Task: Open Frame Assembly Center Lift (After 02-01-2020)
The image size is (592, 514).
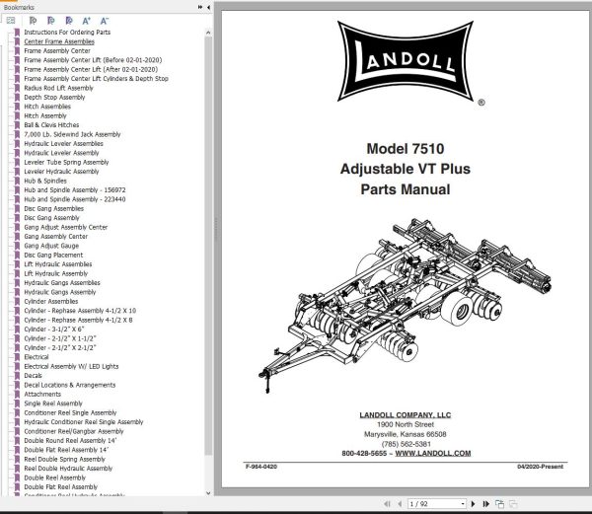Action: point(91,69)
